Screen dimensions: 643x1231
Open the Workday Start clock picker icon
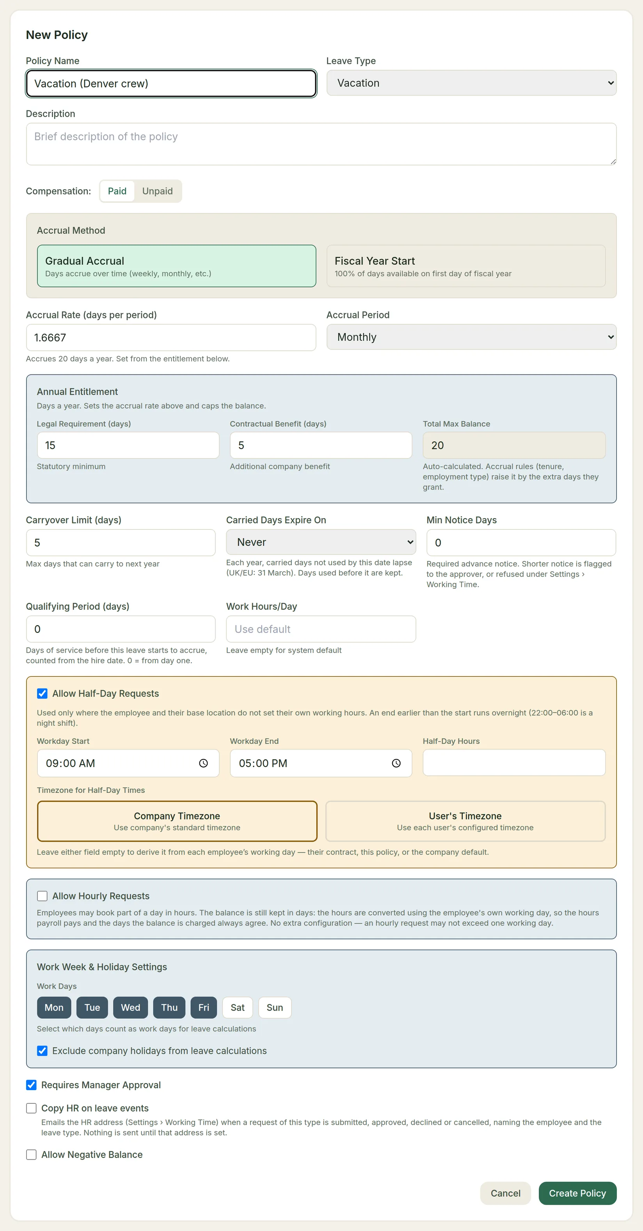(204, 763)
